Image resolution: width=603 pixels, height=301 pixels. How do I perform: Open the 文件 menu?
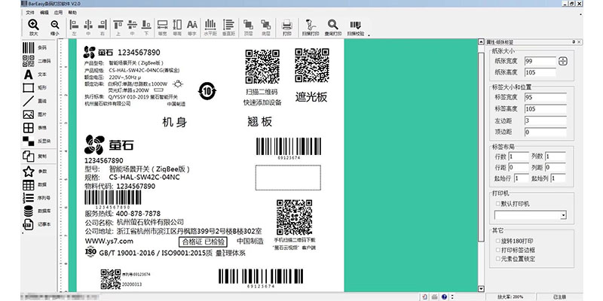(30, 13)
